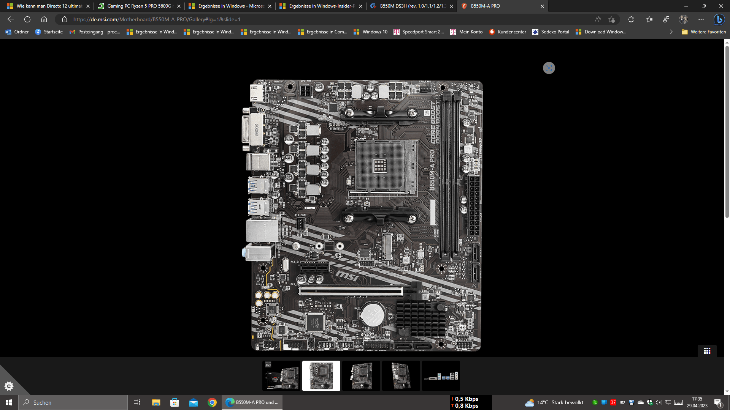Open the Posteingang Gmail bookmark
Viewport: 730px width, 410px height.
(x=95, y=32)
